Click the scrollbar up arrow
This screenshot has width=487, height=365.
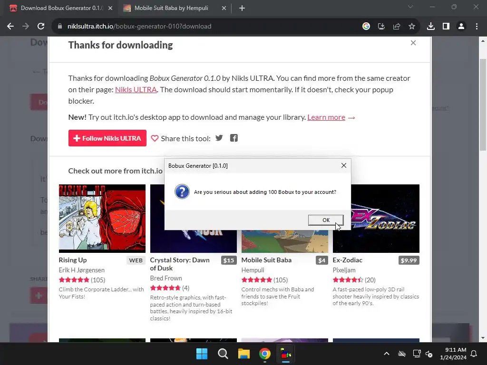pos(483,41)
